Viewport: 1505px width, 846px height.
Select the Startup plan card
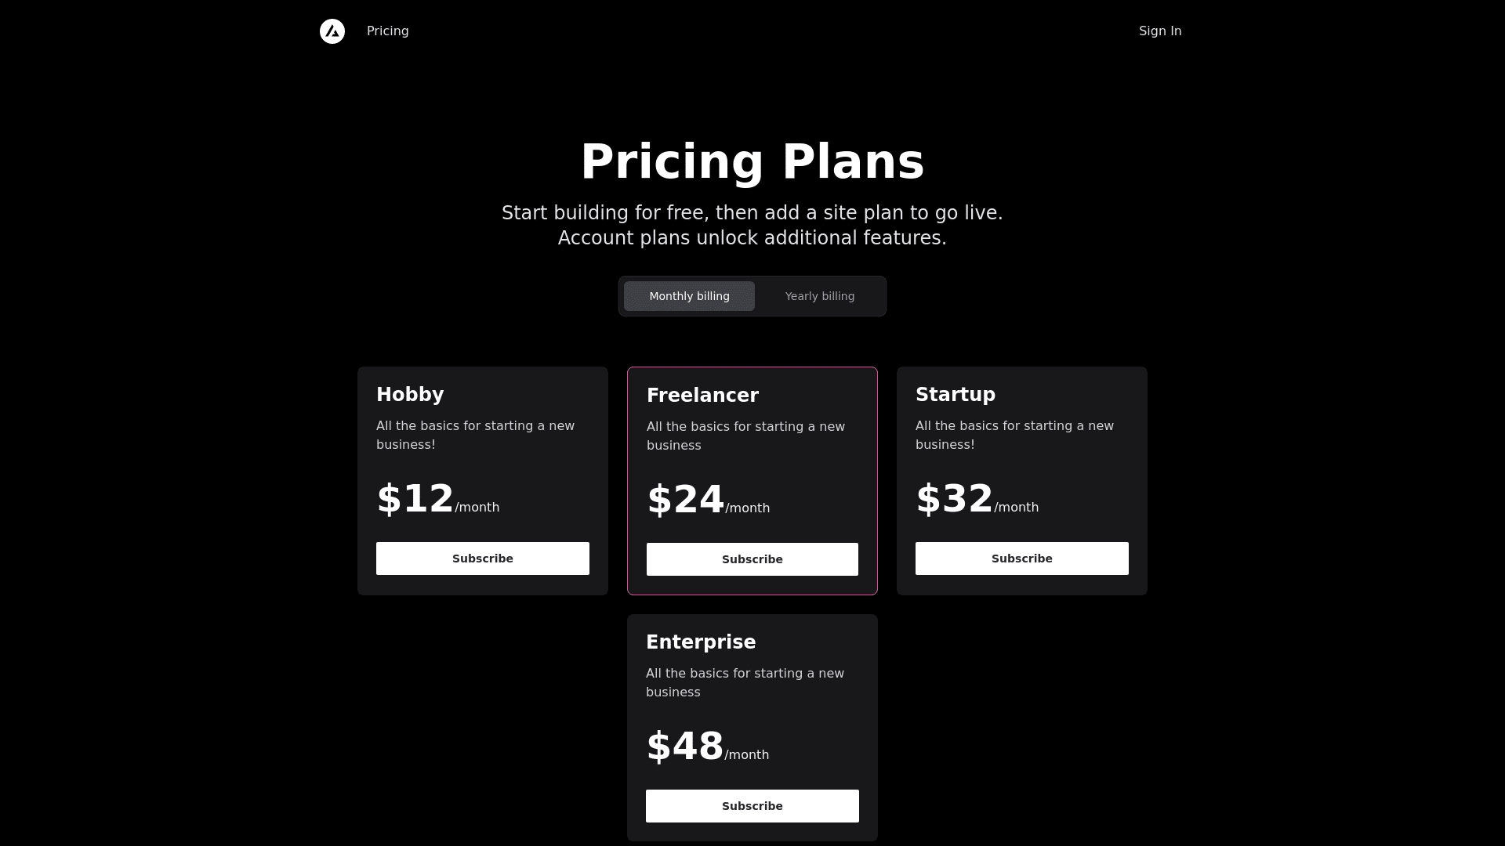1021,480
